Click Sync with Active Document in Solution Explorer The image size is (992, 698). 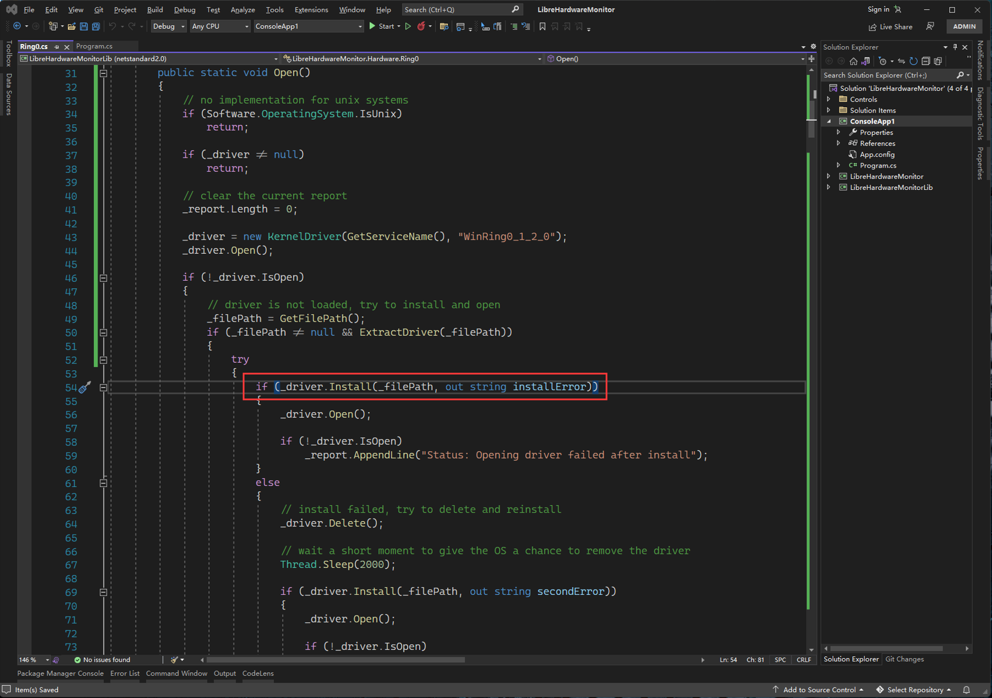(x=902, y=60)
